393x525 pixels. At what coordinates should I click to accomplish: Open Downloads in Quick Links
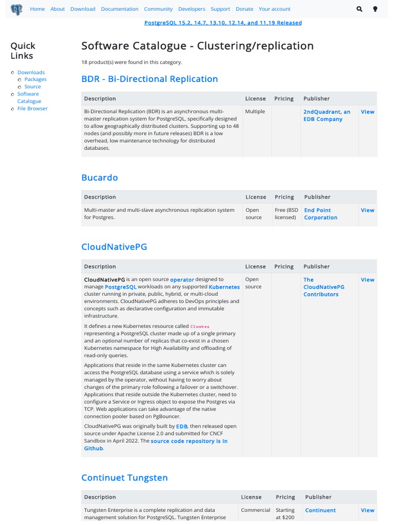(x=31, y=73)
